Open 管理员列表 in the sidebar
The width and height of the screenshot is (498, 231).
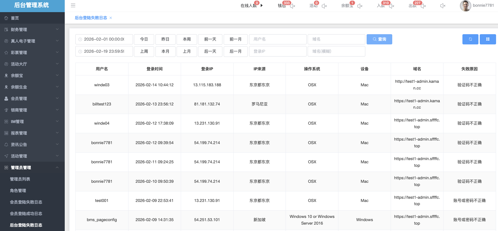pyautogui.click(x=20, y=179)
